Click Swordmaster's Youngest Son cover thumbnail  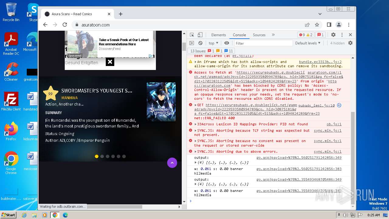tap(161, 102)
